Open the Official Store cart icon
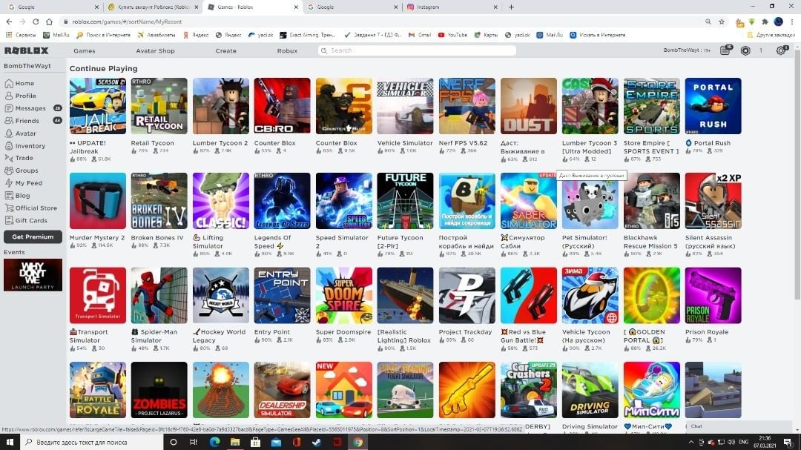Viewport: 801px width, 450px height. 9,208
